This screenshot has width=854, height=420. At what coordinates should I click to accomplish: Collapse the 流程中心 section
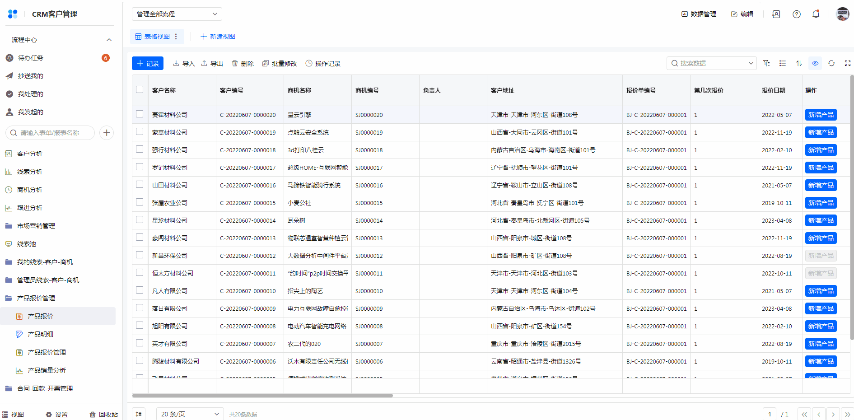click(x=109, y=40)
